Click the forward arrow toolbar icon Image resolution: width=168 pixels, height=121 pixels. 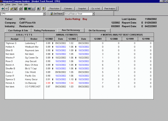tap(6, 9)
